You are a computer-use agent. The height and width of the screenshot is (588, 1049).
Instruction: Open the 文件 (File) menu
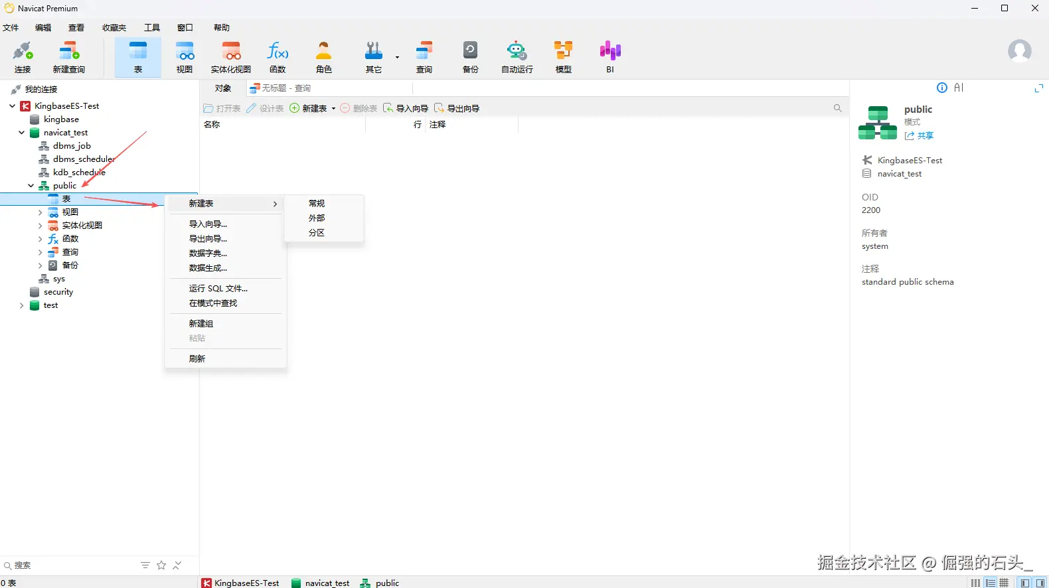click(11, 28)
